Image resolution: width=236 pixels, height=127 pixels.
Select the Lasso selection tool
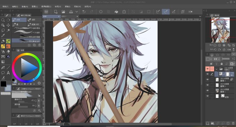click(x=3, y=30)
